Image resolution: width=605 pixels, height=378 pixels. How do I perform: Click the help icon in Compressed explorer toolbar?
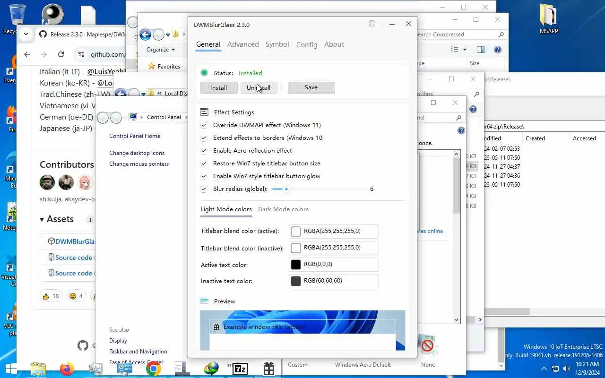(x=497, y=50)
